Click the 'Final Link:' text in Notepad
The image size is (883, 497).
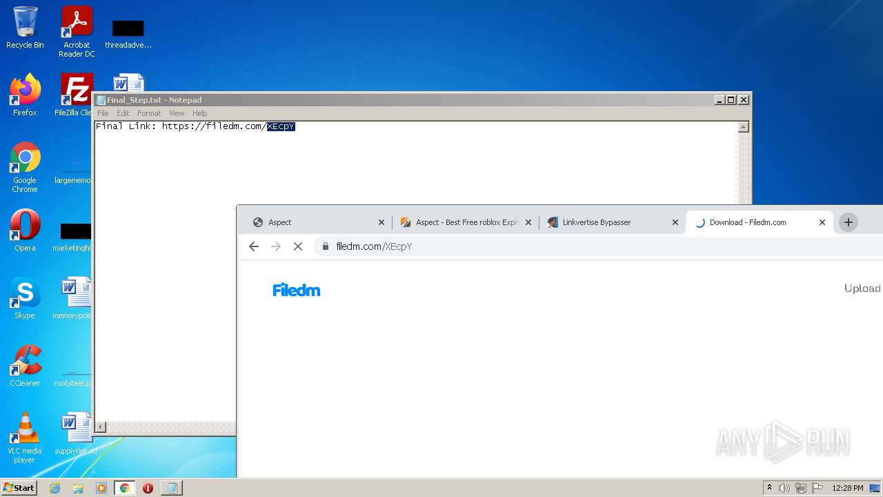pyautogui.click(x=126, y=126)
